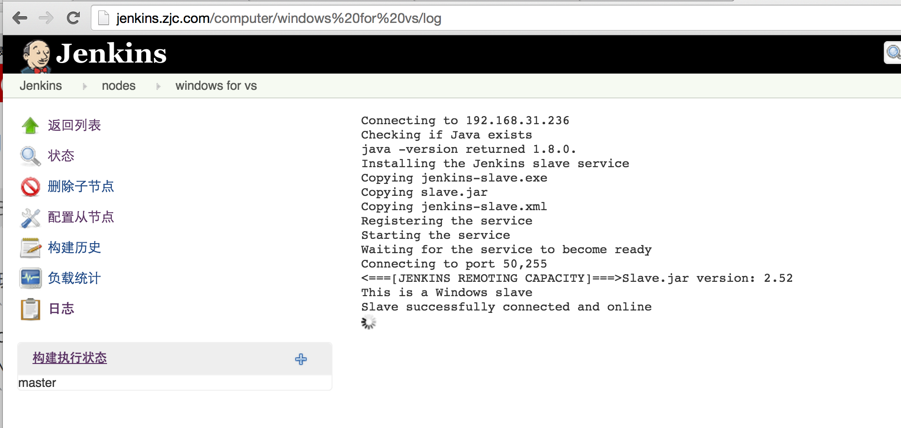This screenshot has width=901, height=428.
Task: Click 'Copying jenkins-slave.exe' log line
Action: (454, 178)
